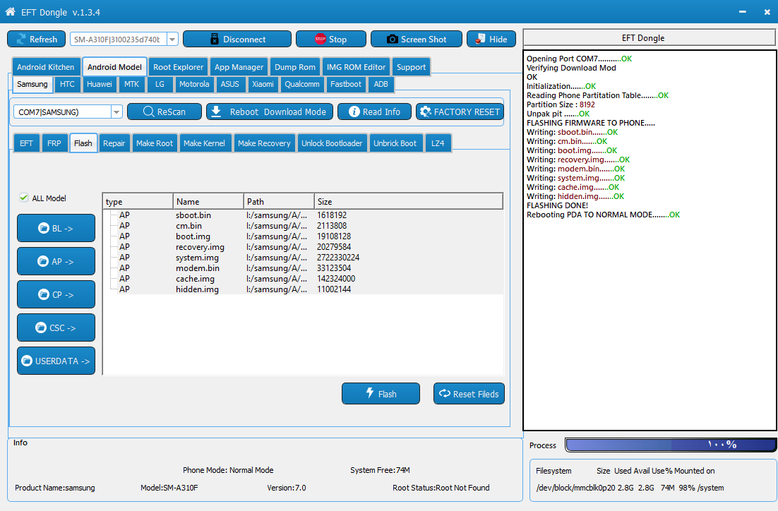Select the Xiaomi brand tab
778x511 pixels.
coord(263,84)
